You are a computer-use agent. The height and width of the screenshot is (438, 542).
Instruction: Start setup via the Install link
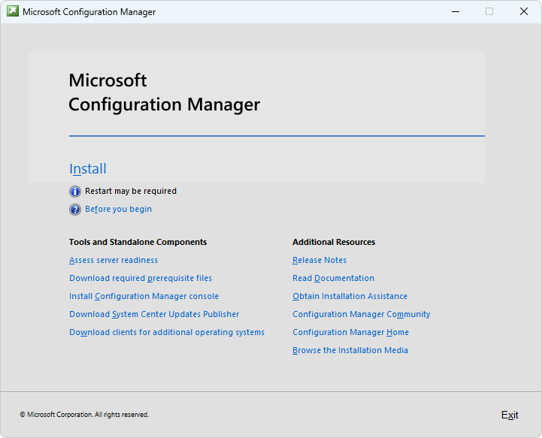click(88, 169)
